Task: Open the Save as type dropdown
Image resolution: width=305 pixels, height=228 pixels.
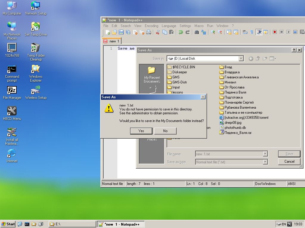Action: pyautogui.click(x=265, y=162)
